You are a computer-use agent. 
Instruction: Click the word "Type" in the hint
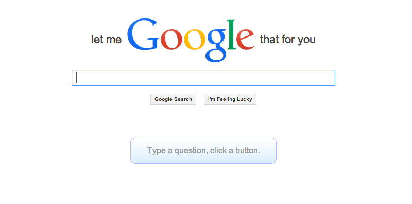pyautogui.click(x=157, y=151)
